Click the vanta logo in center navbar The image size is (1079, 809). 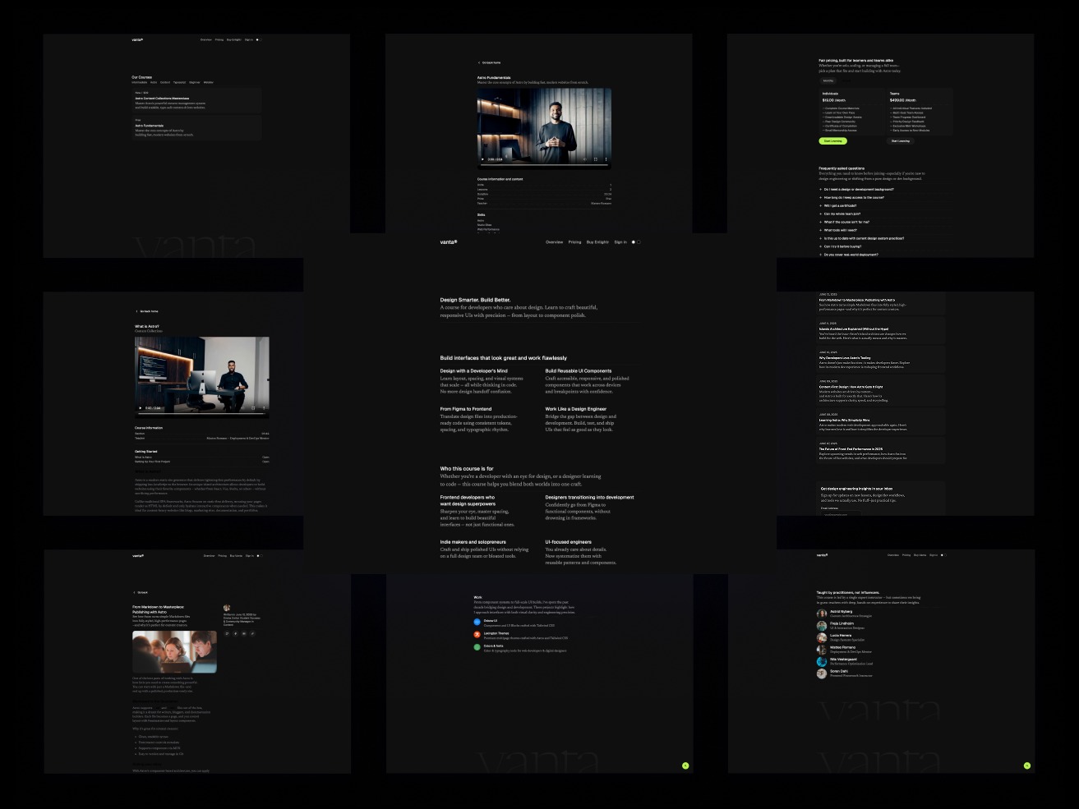[x=448, y=242]
